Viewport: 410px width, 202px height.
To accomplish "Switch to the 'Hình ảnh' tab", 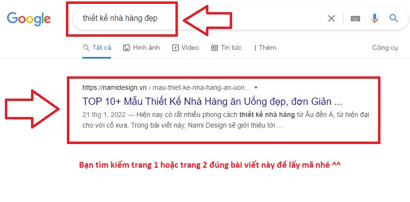I will click(x=141, y=48).
